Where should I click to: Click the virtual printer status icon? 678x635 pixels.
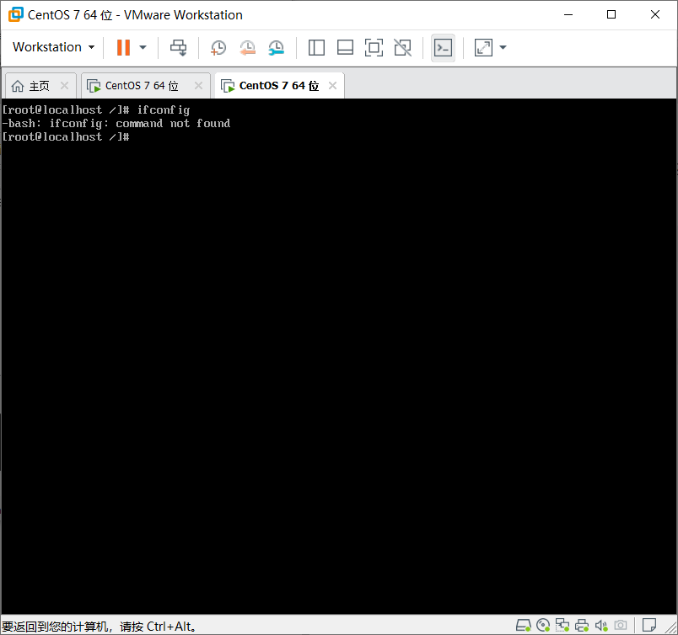pyautogui.click(x=582, y=625)
